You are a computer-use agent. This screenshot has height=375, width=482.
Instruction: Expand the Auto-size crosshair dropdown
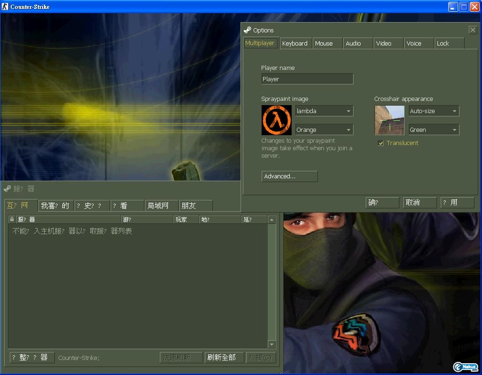(x=434, y=111)
